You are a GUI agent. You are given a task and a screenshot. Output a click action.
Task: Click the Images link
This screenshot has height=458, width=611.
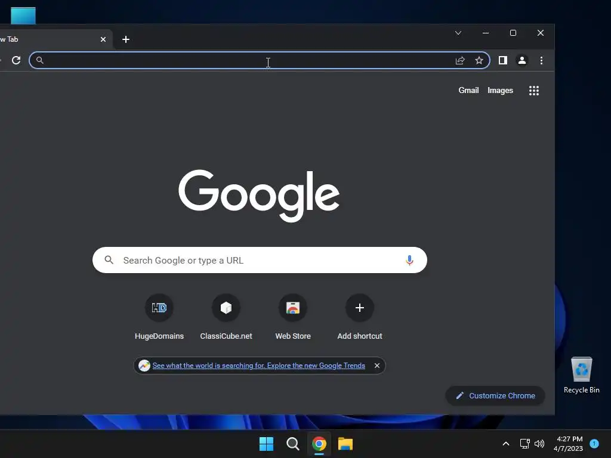(501, 91)
